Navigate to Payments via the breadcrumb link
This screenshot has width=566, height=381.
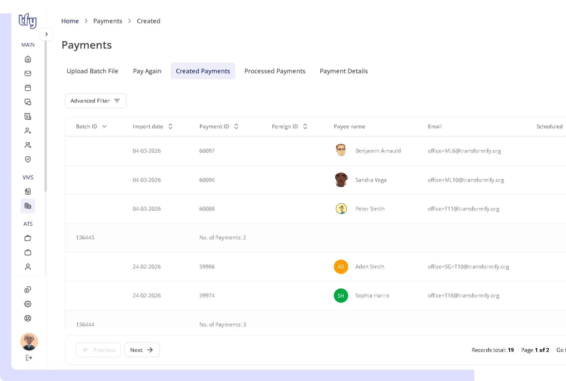108,21
